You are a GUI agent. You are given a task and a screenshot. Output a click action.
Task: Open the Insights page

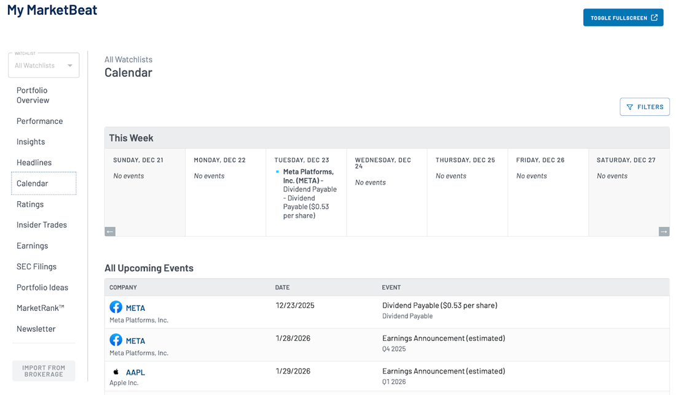pos(31,142)
